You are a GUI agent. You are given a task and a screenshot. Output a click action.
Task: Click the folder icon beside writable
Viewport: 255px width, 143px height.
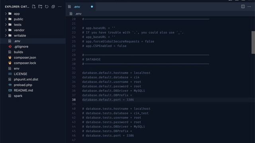10,35
